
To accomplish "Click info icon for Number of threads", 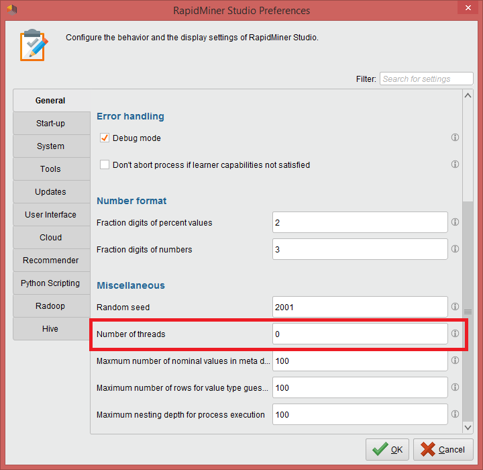I will (455, 334).
